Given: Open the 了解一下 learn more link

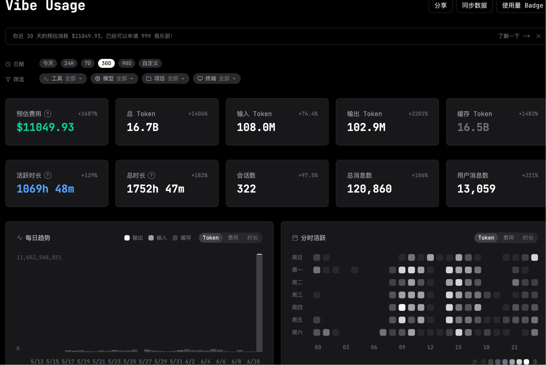Looking at the screenshot, I should coord(514,36).
